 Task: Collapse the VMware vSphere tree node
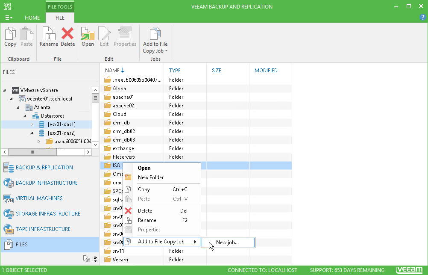[x=4, y=90]
